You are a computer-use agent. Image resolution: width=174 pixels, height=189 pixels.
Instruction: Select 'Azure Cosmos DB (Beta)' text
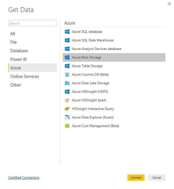click(90, 75)
